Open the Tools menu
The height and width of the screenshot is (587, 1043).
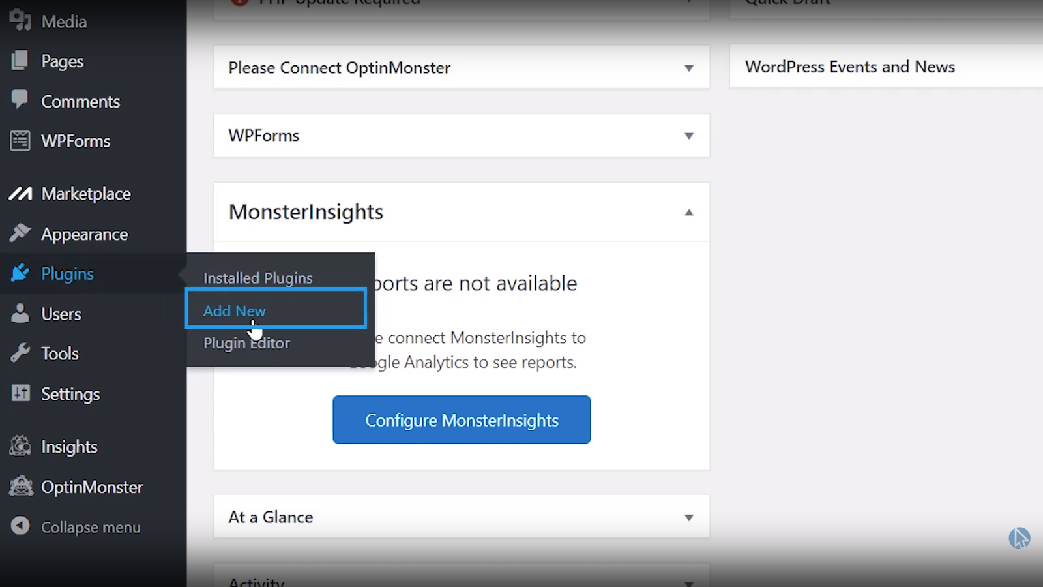pyautogui.click(x=60, y=354)
